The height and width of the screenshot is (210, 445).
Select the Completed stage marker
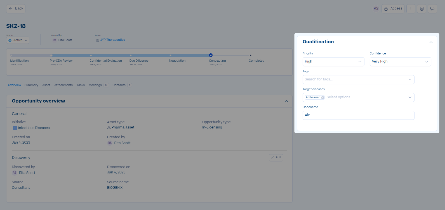coord(250,55)
